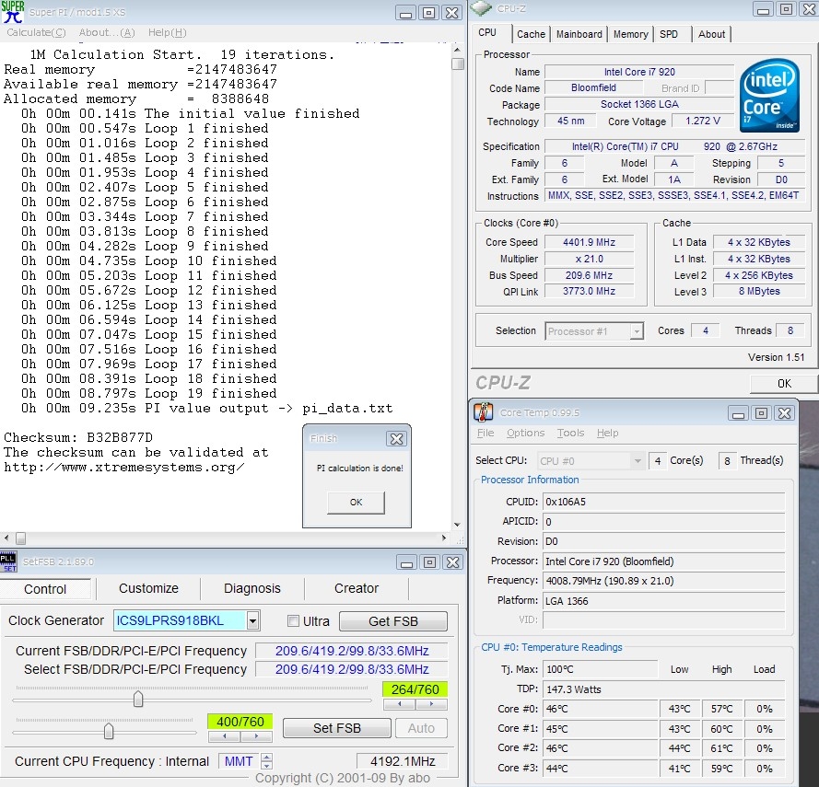The width and height of the screenshot is (819, 787).
Task: Click Super PI horizontal scroll-right arrow
Action: (x=444, y=538)
